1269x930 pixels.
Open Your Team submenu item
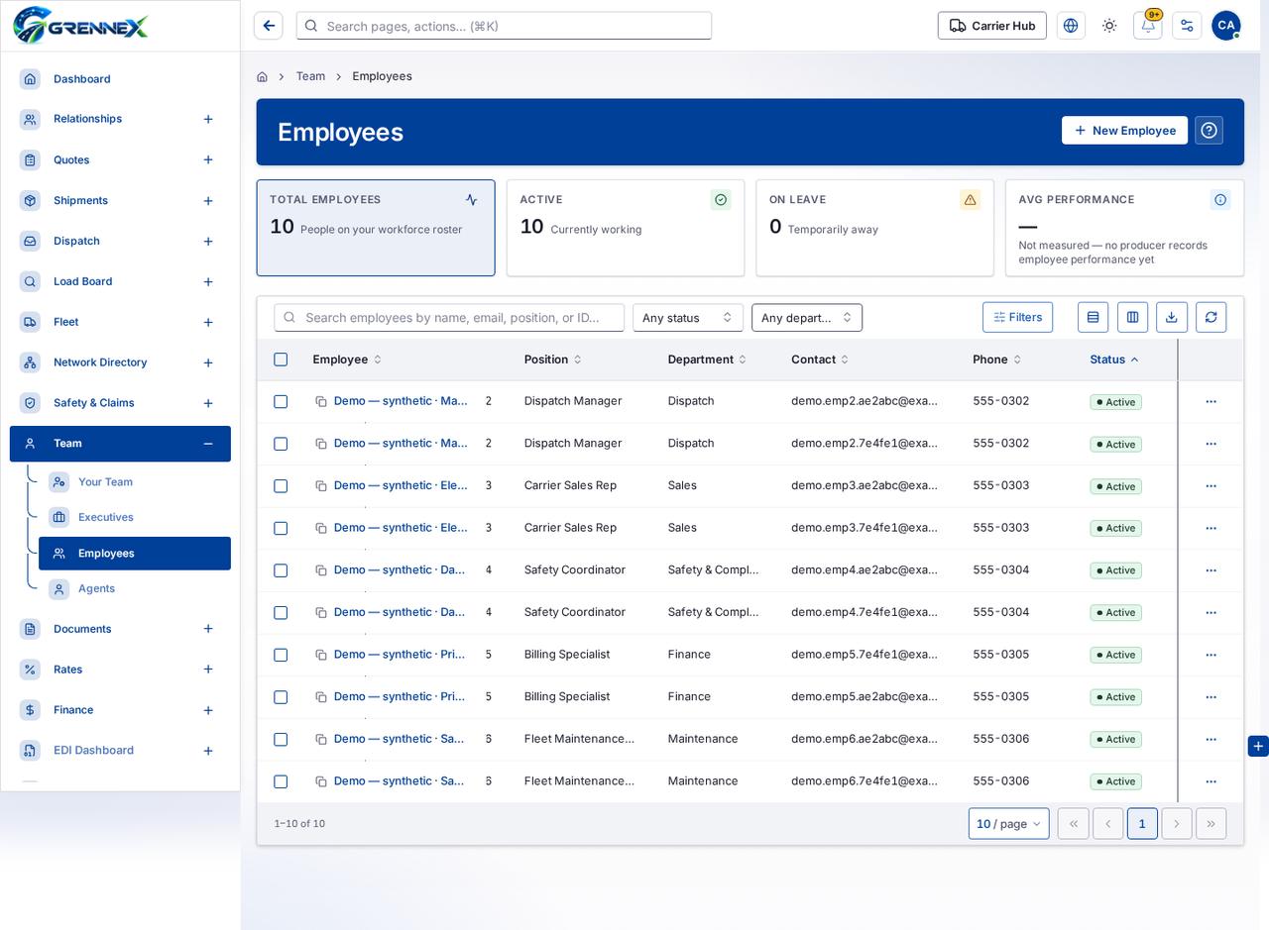point(135,482)
